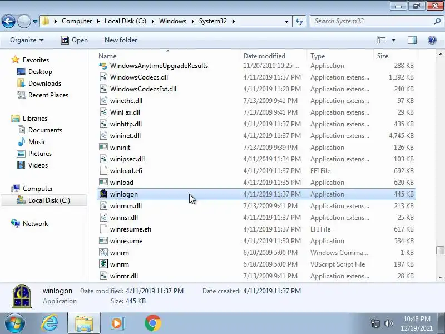This screenshot has height=334, width=445.
Task: Select Local Disk (C:) in address path
Action: click(x=125, y=21)
